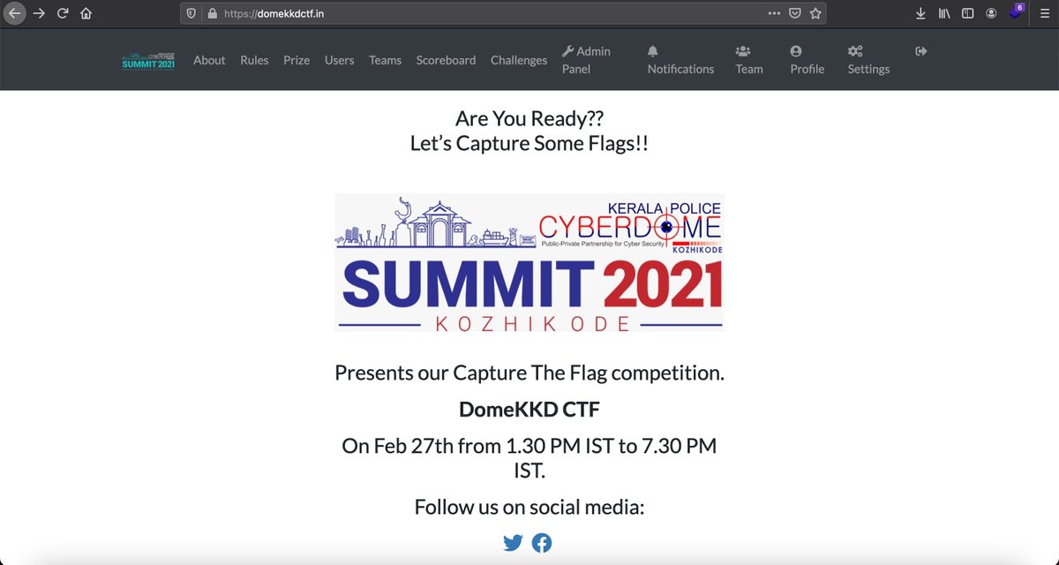
Task: Open the browser hamburger menu
Action: [1043, 13]
